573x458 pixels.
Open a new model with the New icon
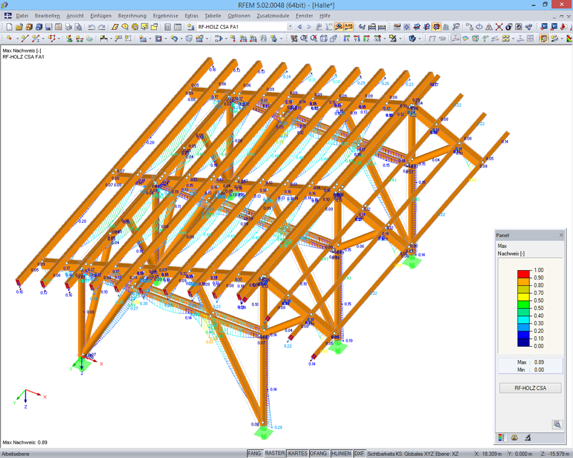tap(10, 26)
